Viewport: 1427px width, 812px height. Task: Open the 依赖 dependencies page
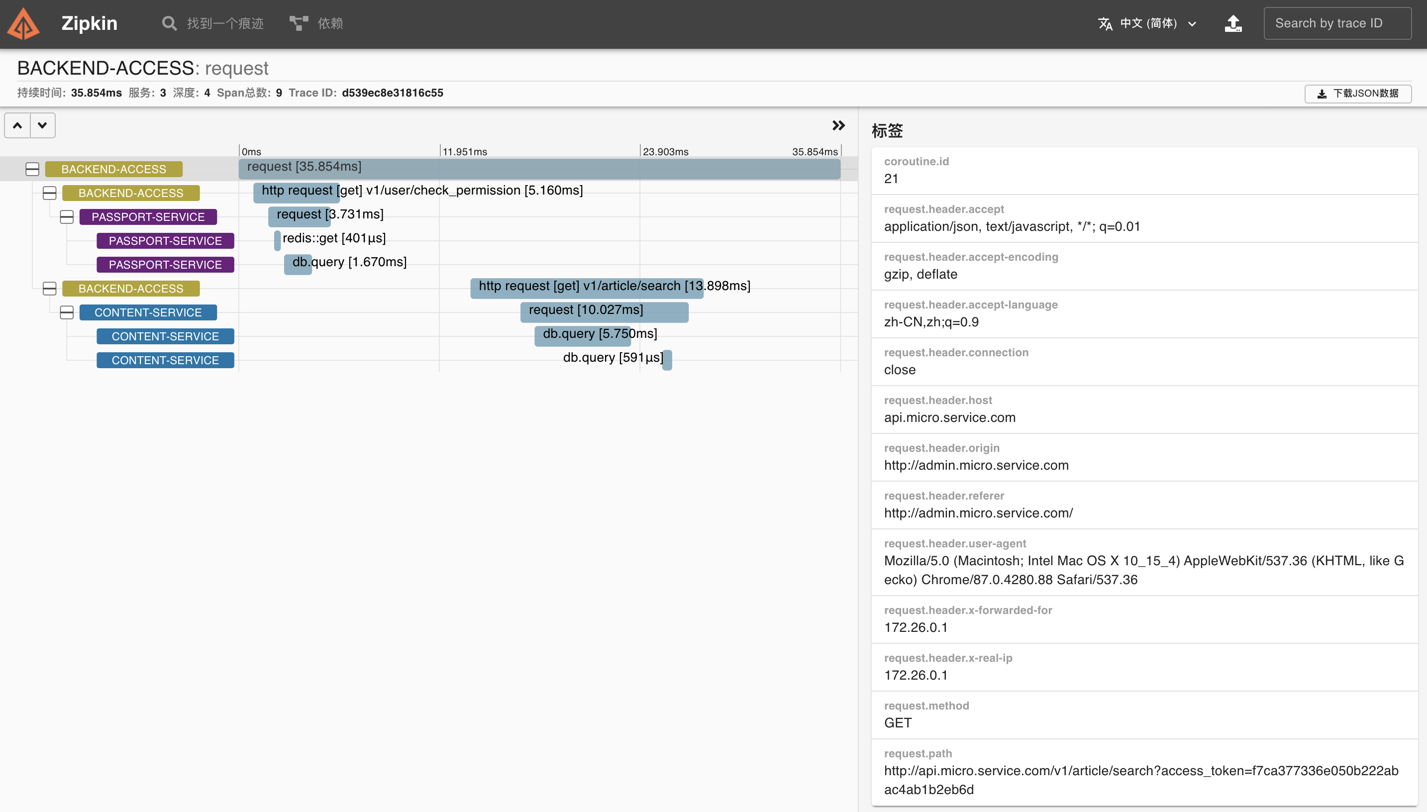pyautogui.click(x=330, y=23)
